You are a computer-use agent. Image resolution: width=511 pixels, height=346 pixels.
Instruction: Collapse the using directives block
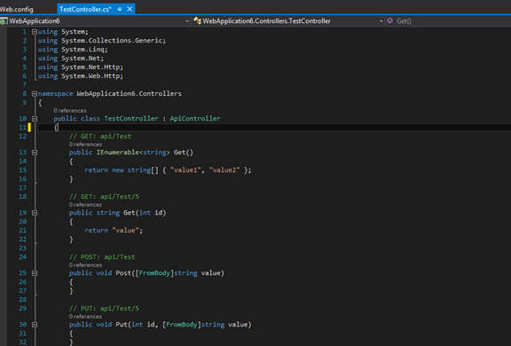pyautogui.click(x=35, y=32)
